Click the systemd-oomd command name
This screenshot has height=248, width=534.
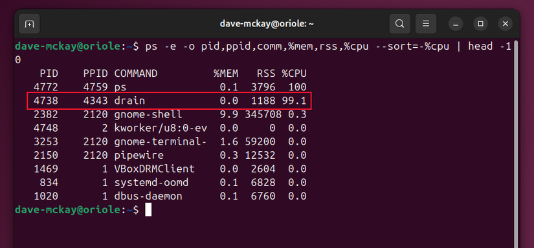[151, 183]
